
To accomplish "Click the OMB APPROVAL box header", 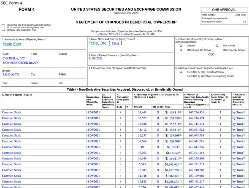I will click(224, 10).
